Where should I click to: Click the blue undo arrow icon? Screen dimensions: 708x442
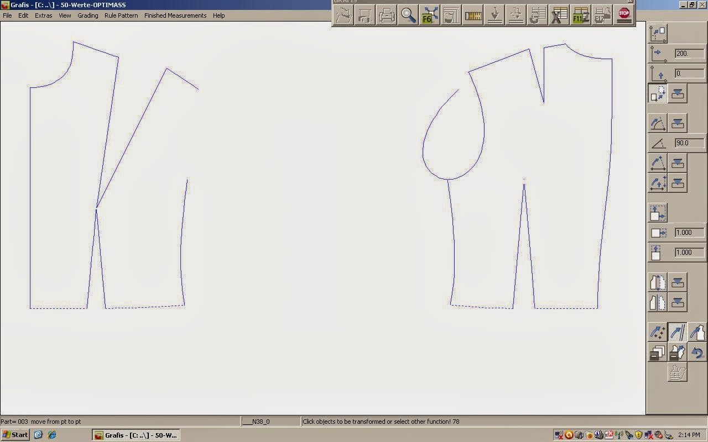tap(697, 352)
